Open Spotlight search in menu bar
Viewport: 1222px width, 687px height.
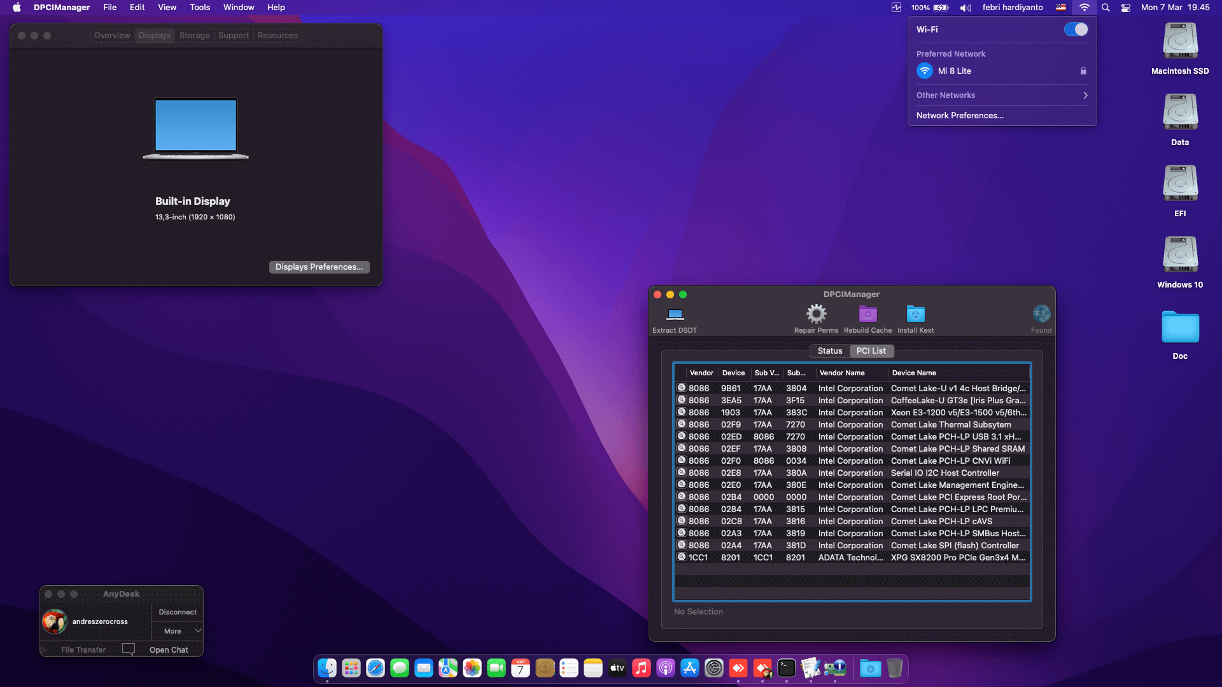(x=1106, y=8)
